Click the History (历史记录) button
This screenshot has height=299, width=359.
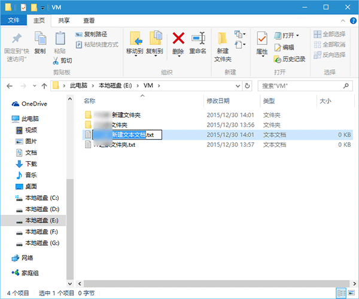290,59
